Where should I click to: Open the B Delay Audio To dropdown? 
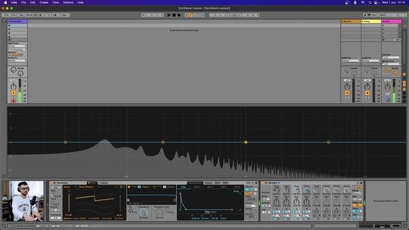tap(371, 61)
